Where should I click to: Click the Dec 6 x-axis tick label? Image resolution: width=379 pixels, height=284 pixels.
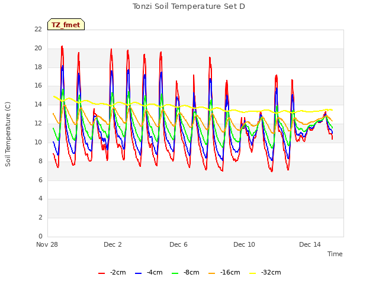[x=178, y=244]
